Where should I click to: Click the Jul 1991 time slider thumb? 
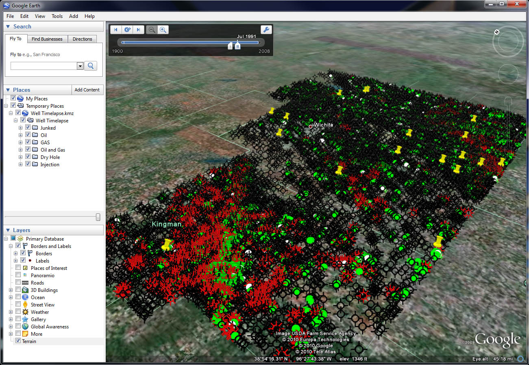click(x=238, y=46)
